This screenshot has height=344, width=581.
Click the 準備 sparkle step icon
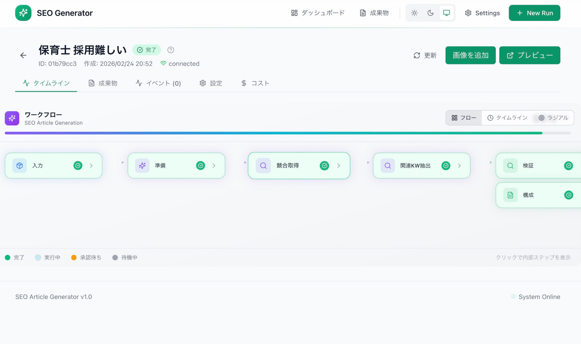142,166
